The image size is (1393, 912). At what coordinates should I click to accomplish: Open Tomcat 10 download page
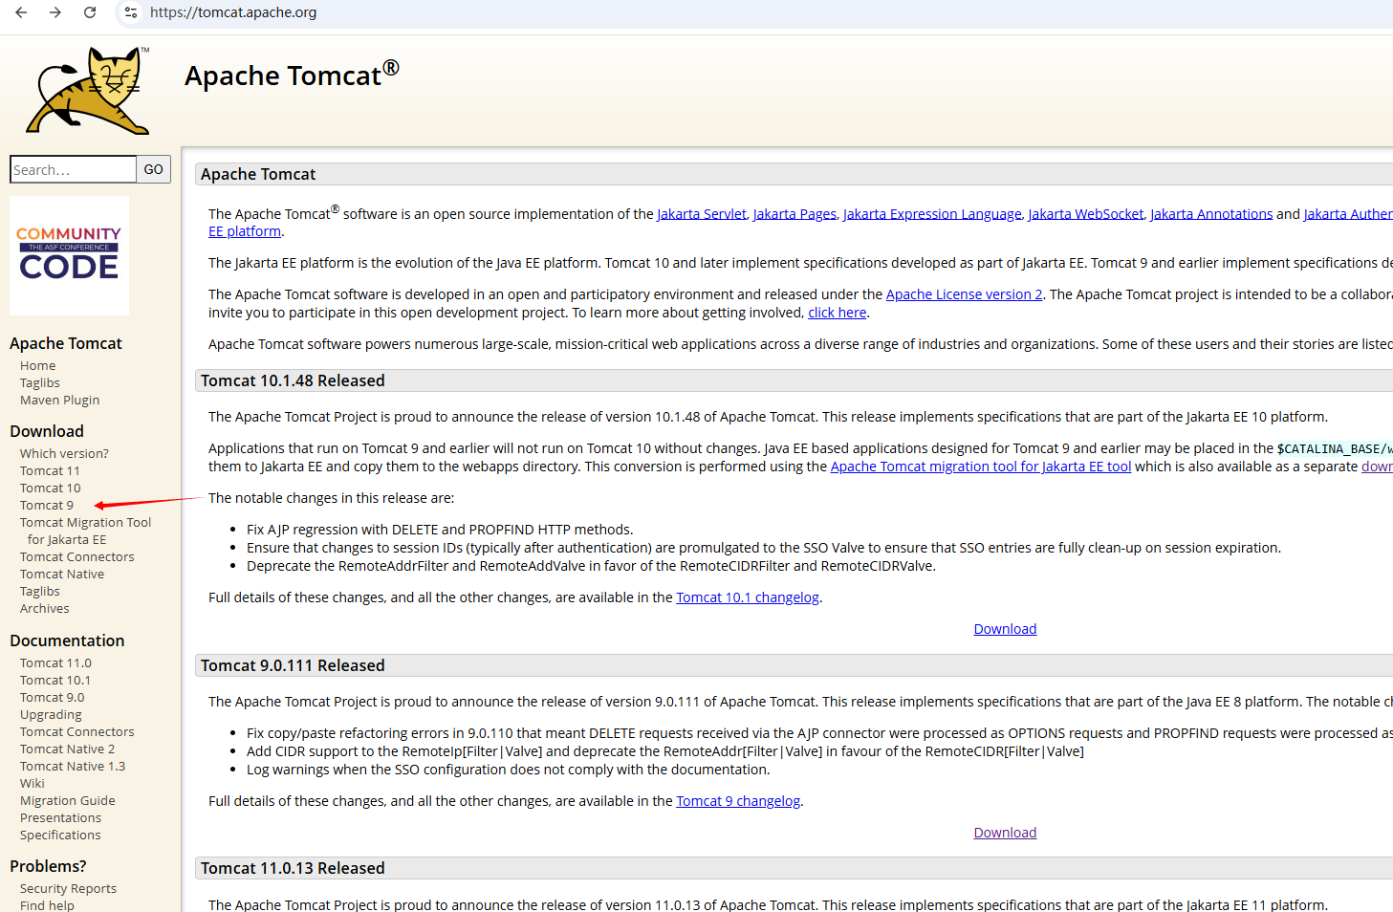[x=51, y=489]
